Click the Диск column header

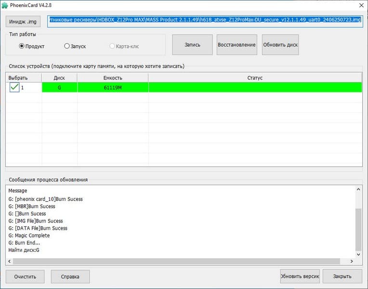pyautogui.click(x=59, y=78)
